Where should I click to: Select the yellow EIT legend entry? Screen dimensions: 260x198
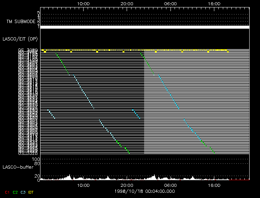(31, 192)
